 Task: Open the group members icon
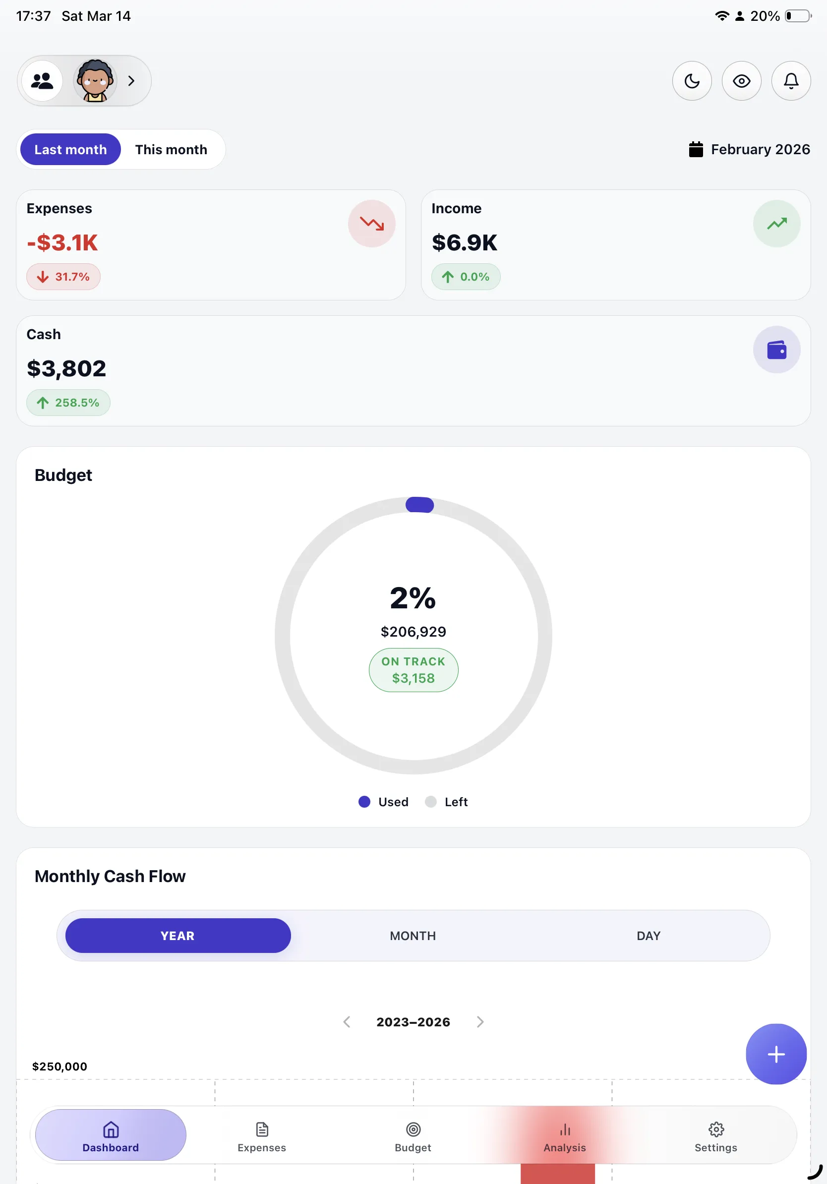click(x=42, y=81)
